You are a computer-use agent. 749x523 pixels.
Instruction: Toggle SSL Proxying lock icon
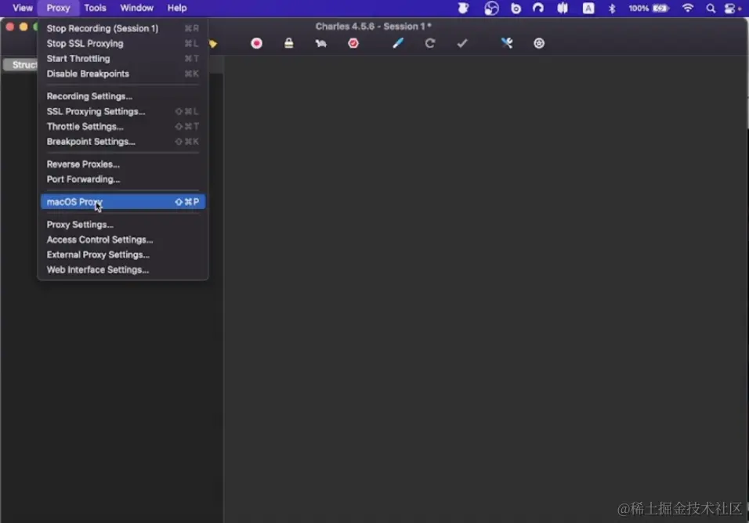point(288,43)
